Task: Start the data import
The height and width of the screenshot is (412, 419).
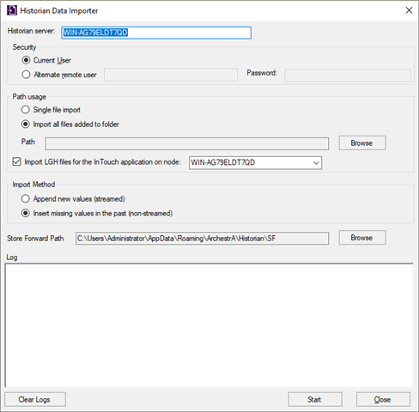Action: pyautogui.click(x=315, y=399)
